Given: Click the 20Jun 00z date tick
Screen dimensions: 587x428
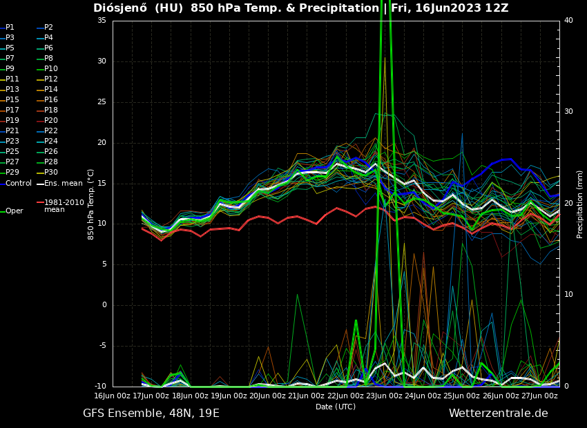Looking at the screenshot, I should pos(268,396).
